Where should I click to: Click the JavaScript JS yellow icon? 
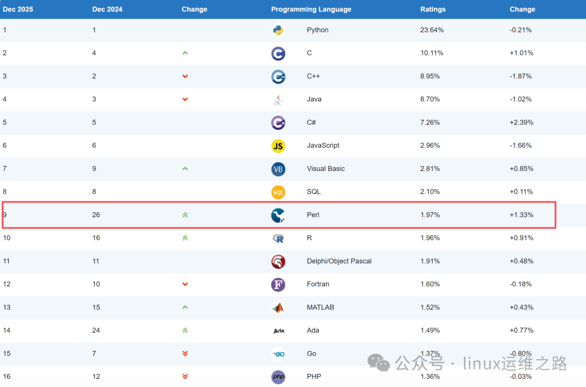coord(278,145)
